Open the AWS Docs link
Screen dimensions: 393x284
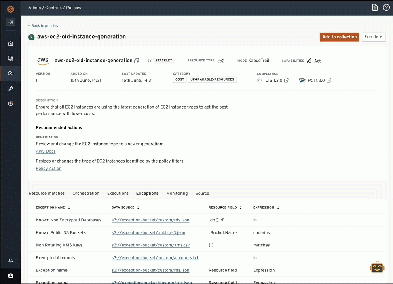46,152
